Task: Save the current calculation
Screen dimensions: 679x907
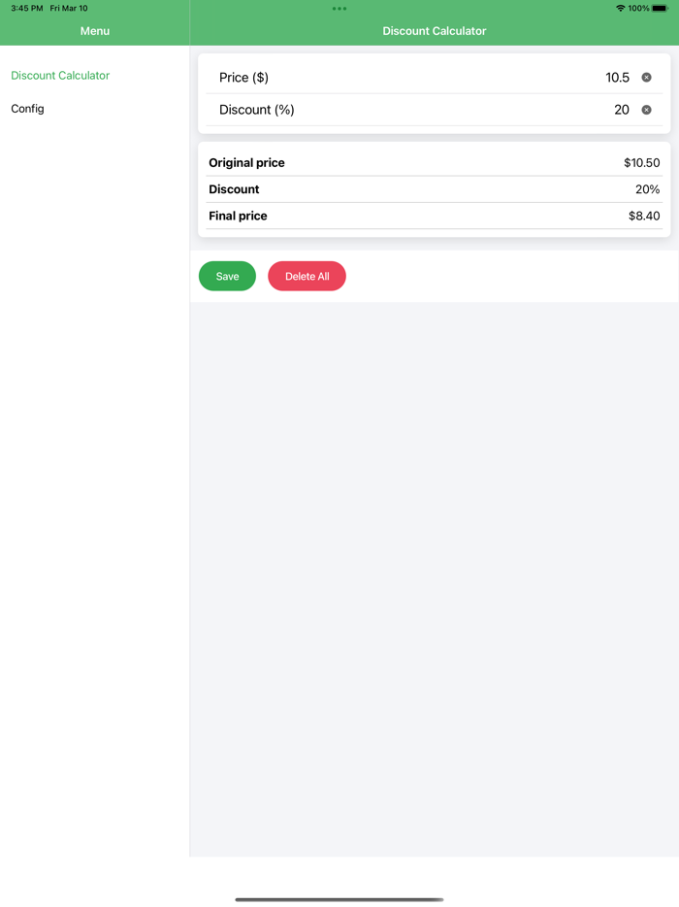Action: (226, 276)
